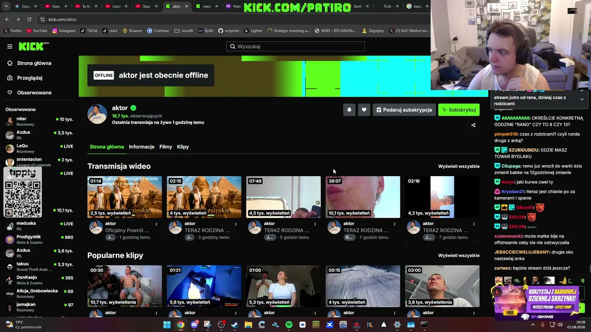Open options menu for 5 godzin temu video

coord(315,224)
